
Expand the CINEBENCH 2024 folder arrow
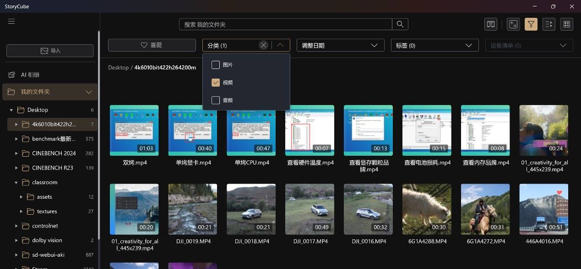[x=16, y=153]
